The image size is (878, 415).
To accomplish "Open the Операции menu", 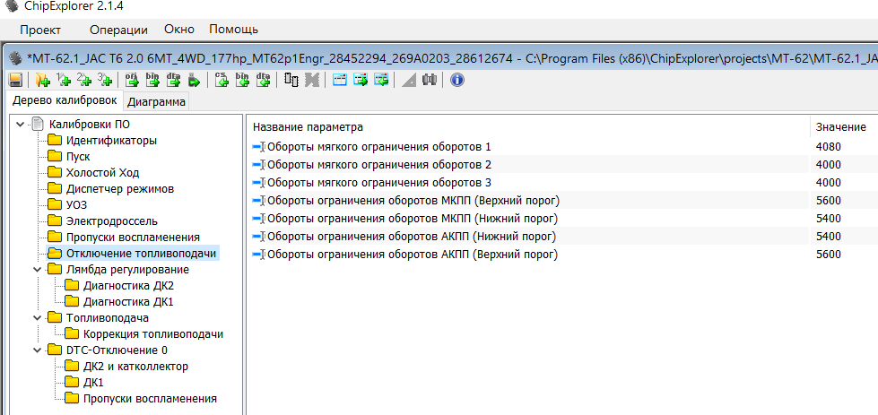I will point(118,30).
